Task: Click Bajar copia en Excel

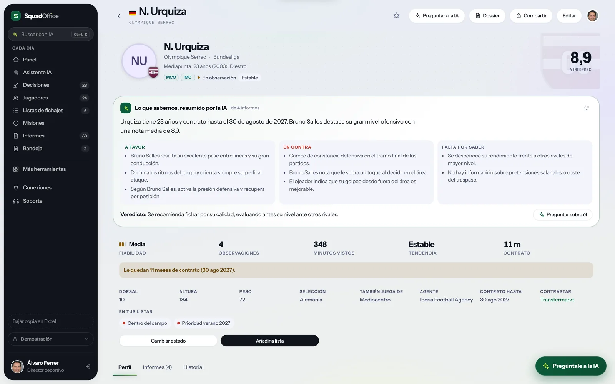Action: tap(51, 321)
